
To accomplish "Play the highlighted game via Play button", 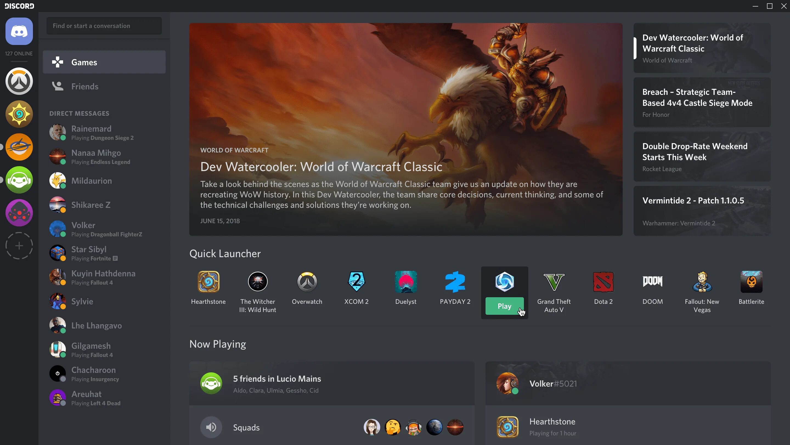I will [x=504, y=306].
